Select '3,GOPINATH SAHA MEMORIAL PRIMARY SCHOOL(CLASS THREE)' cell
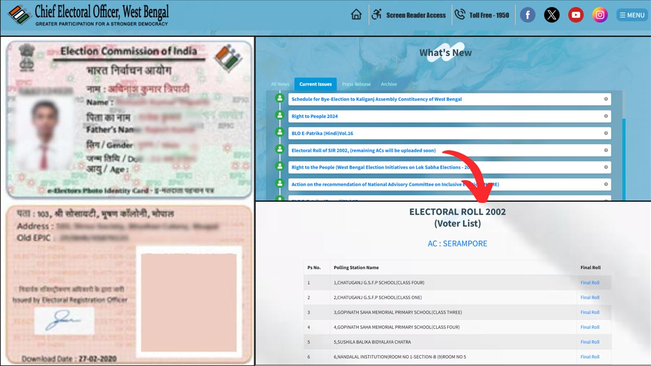 (398, 312)
